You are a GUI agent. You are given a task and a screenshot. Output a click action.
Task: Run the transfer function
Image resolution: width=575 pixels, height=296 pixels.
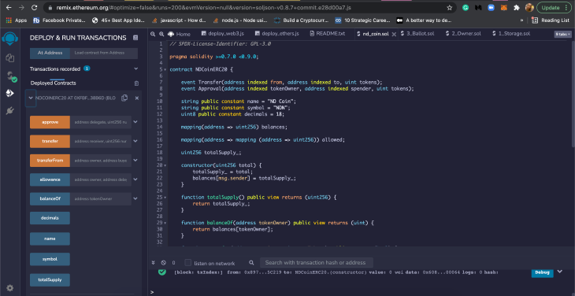50,141
